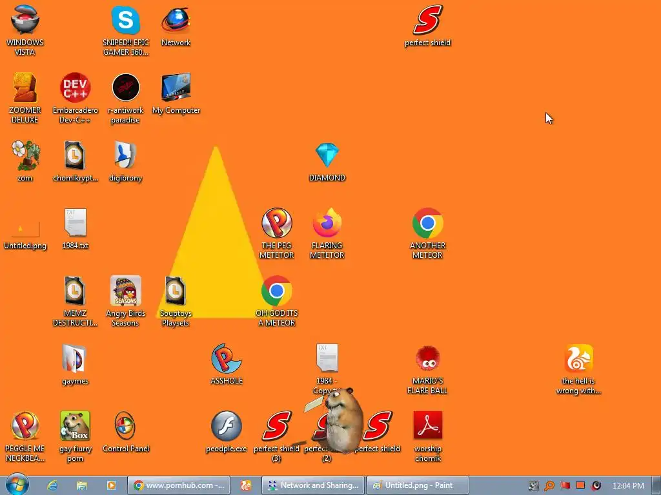Open the Windows Start orb

tap(17, 484)
